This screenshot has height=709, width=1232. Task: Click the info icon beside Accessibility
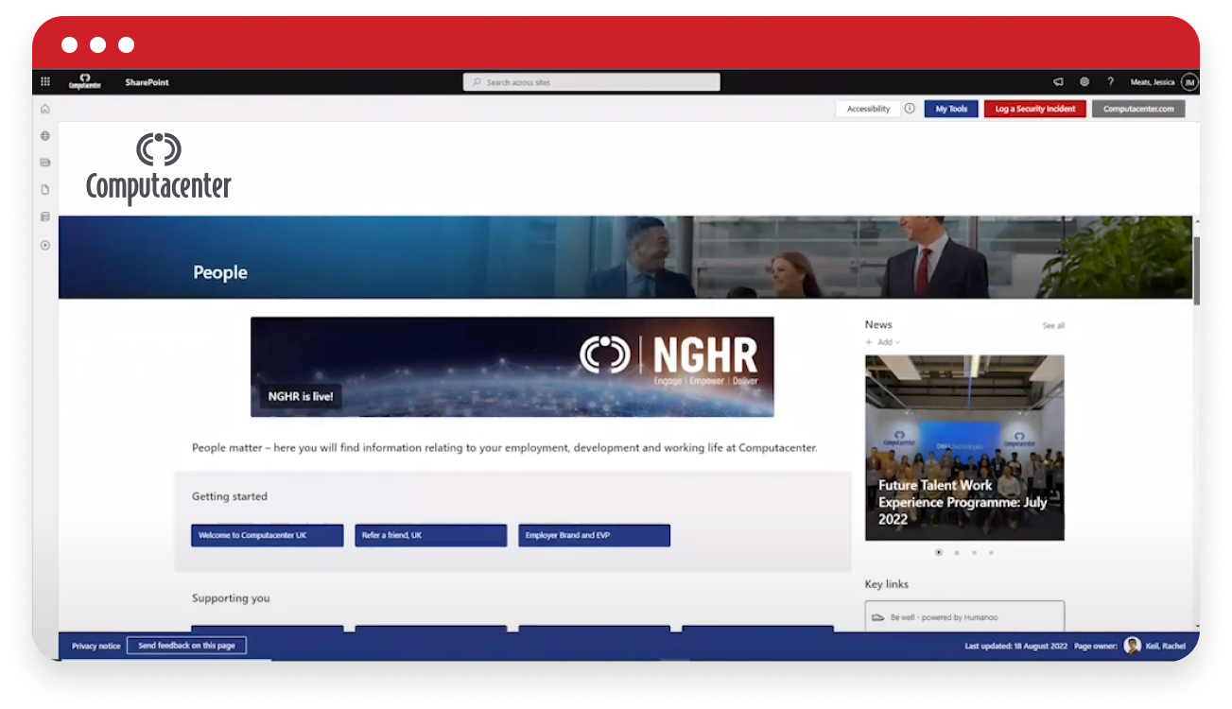pyautogui.click(x=910, y=109)
